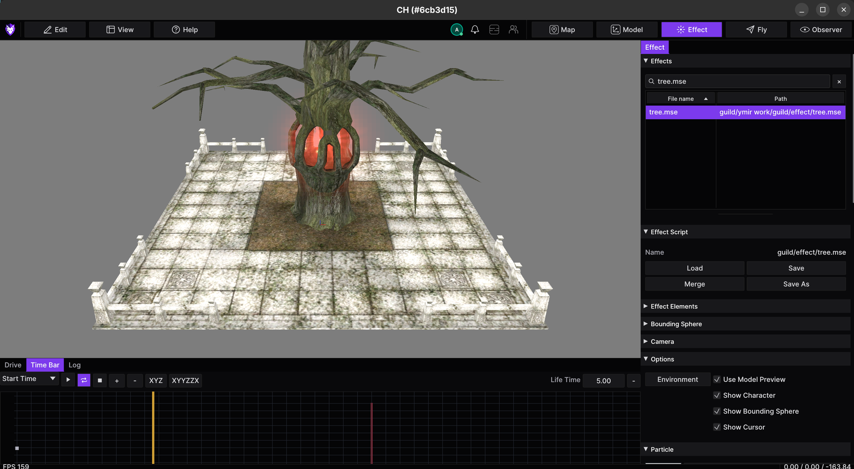The image size is (854, 469).
Task: Toggle Show Bounding Sphere checkbox
Action: tap(717, 411)
